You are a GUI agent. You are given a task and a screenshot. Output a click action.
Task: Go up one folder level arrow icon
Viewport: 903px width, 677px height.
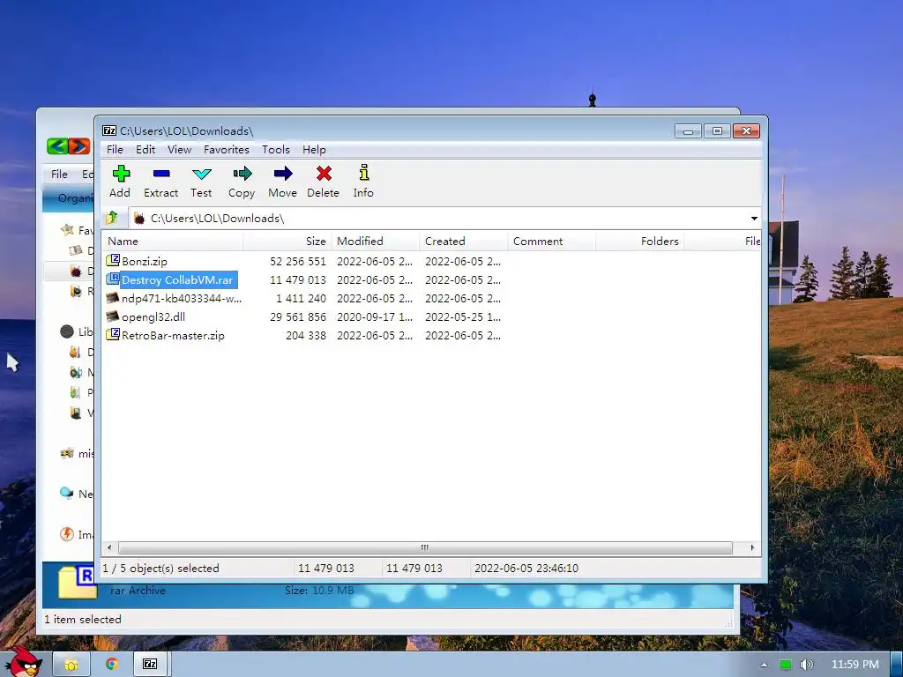click(112, 218)
